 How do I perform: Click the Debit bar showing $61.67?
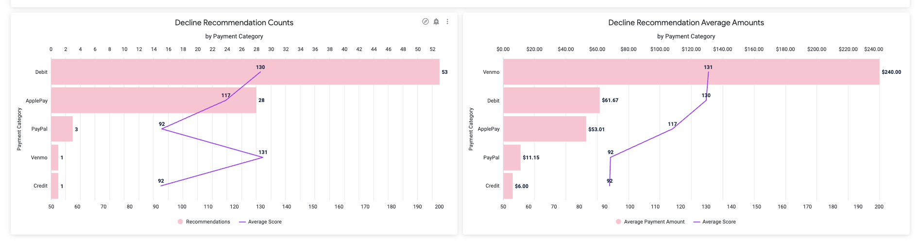coord(551,100)
